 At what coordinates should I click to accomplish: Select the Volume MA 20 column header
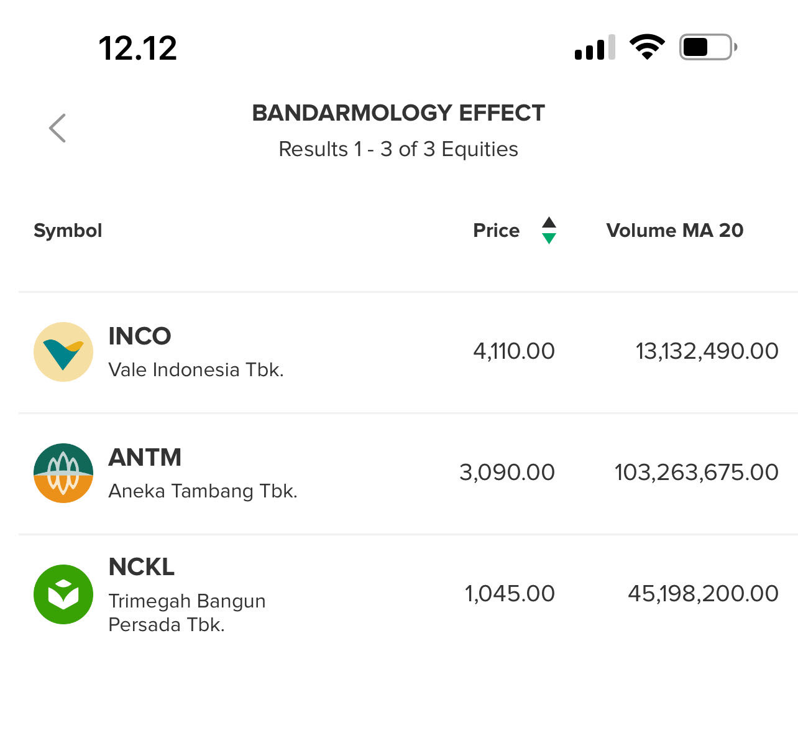coord(675,231)
